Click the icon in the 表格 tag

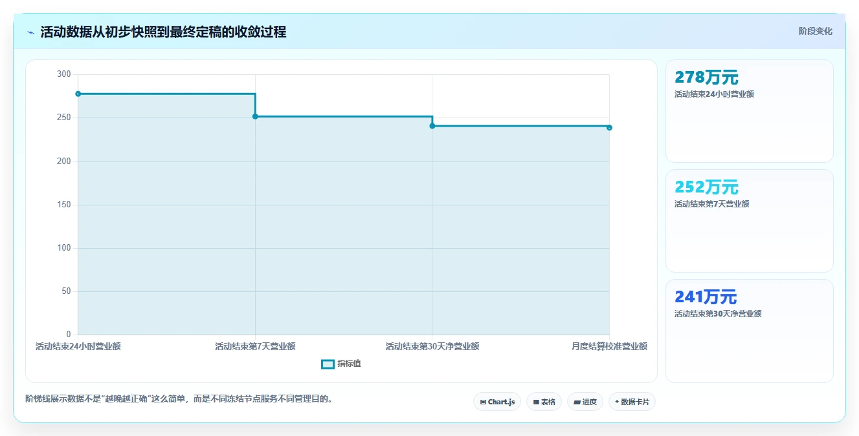point(536,402)
